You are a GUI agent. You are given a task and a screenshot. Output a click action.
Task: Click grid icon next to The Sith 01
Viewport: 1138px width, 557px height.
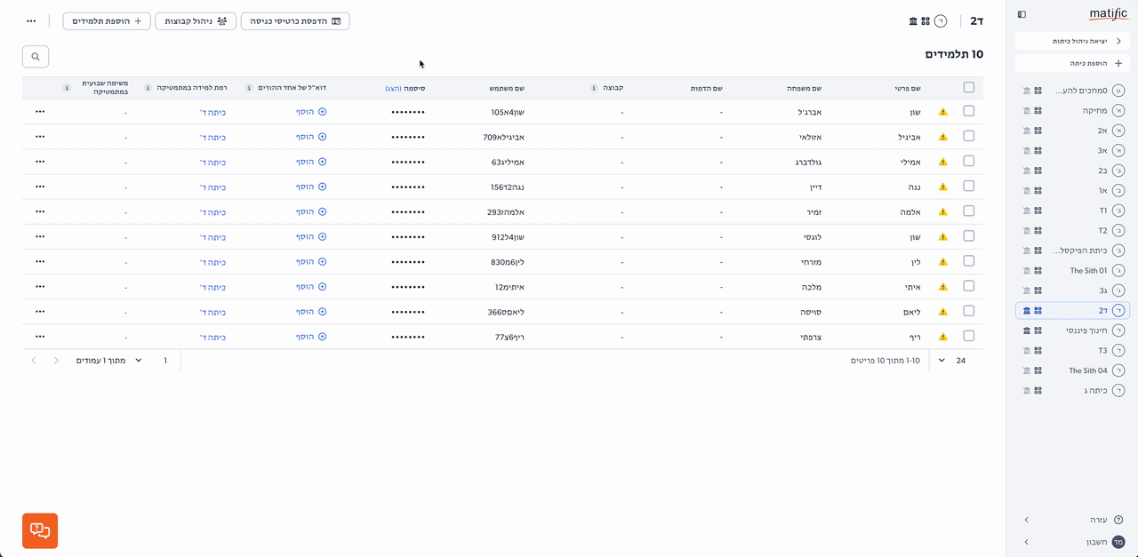click(x=1038, y=270)
